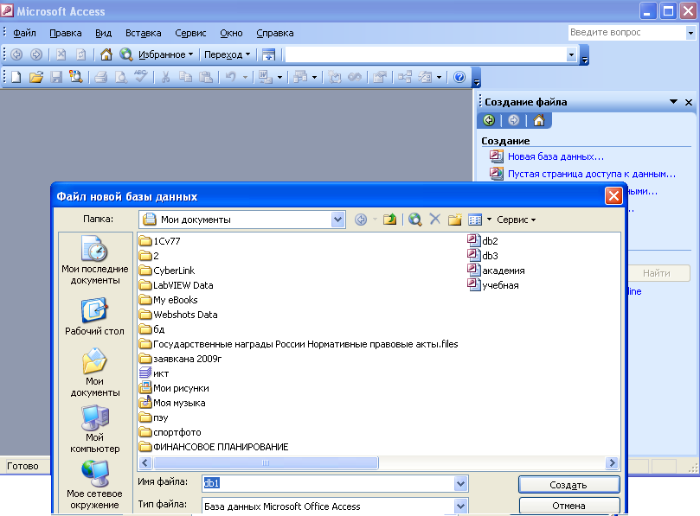Viewport: 700px width, 516px height.
Task: Close the Создание файла task pane
Action: [x=689, y=102]
